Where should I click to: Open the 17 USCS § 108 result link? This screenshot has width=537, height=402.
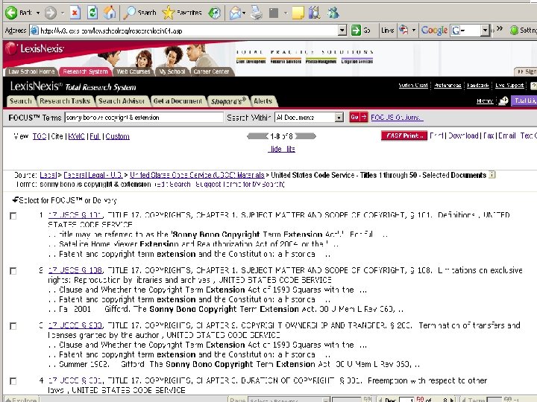pos(75,270)
